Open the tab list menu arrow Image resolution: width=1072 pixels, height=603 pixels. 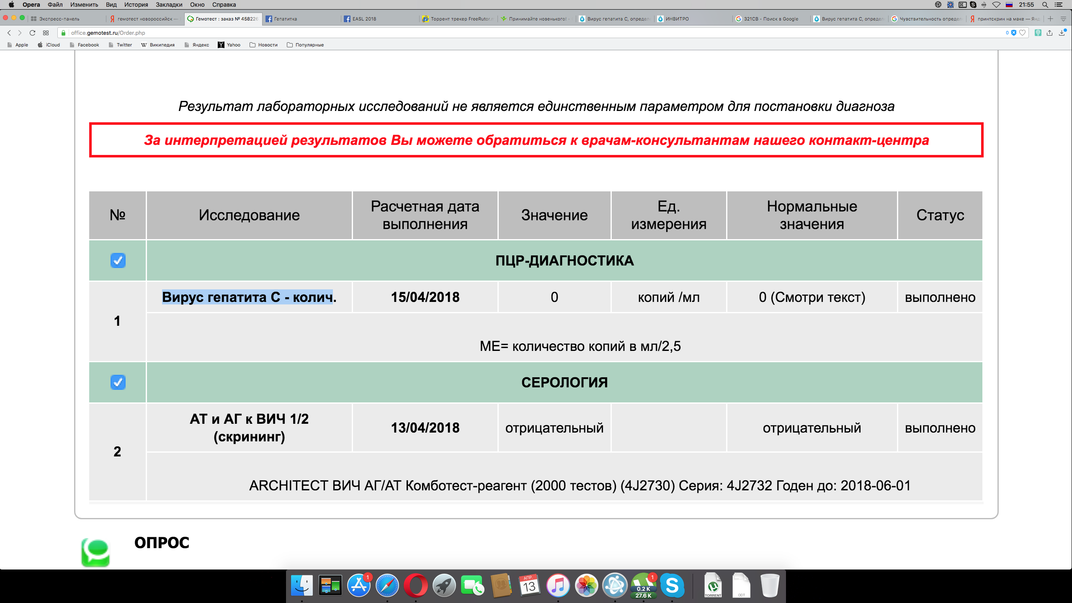[x=1063, y=19]
